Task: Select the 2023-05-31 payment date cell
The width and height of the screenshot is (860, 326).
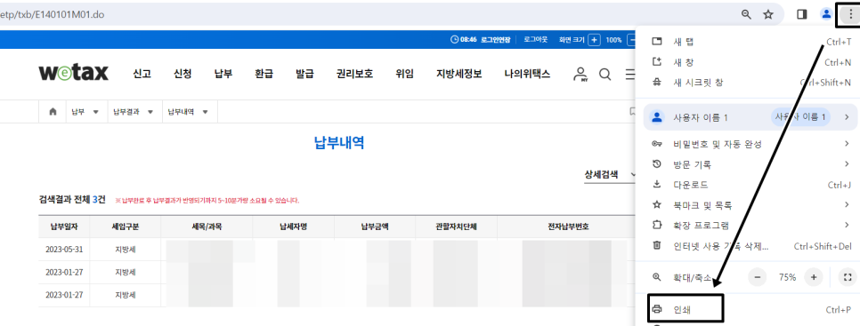Action: [x=64, y=250]
